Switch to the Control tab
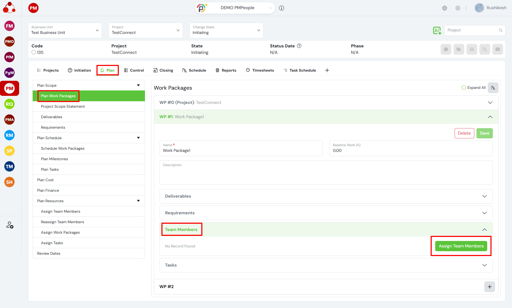512x308 pixels. click(134, 70)
